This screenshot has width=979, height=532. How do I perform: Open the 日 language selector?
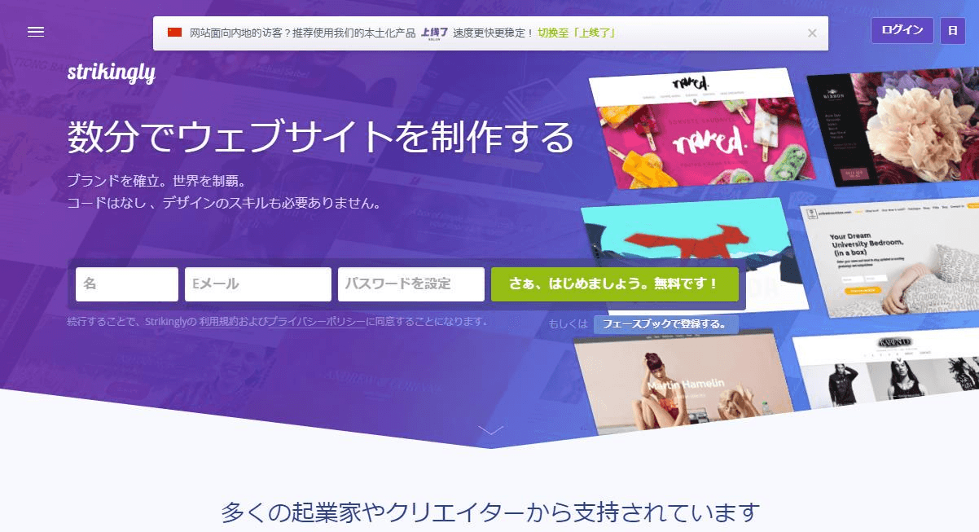(x=953, y=30)
